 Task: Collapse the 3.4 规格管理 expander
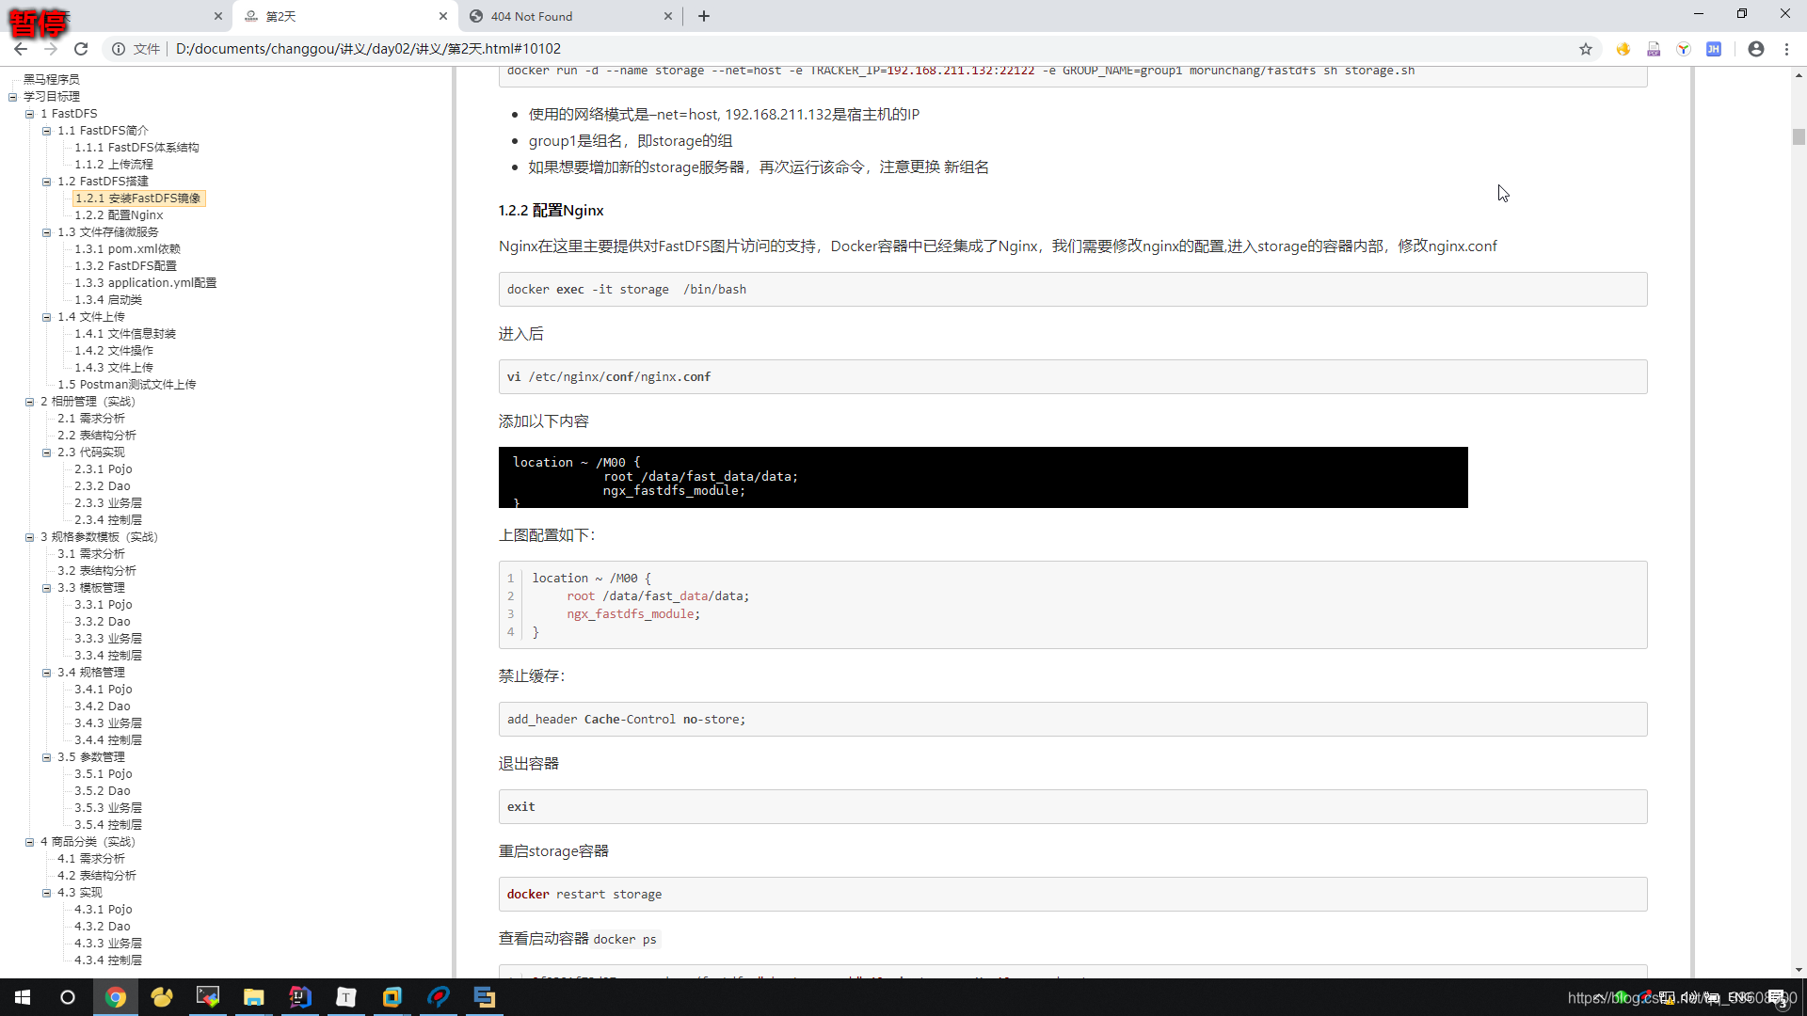pyautogui.click(x=46, y=673)
